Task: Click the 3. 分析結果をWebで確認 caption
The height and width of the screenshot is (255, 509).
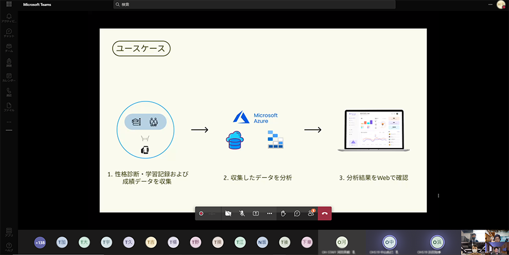Action: (374, 178)
